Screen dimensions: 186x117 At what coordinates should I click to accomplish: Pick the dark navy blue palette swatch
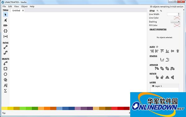click(x=72, y=108)
